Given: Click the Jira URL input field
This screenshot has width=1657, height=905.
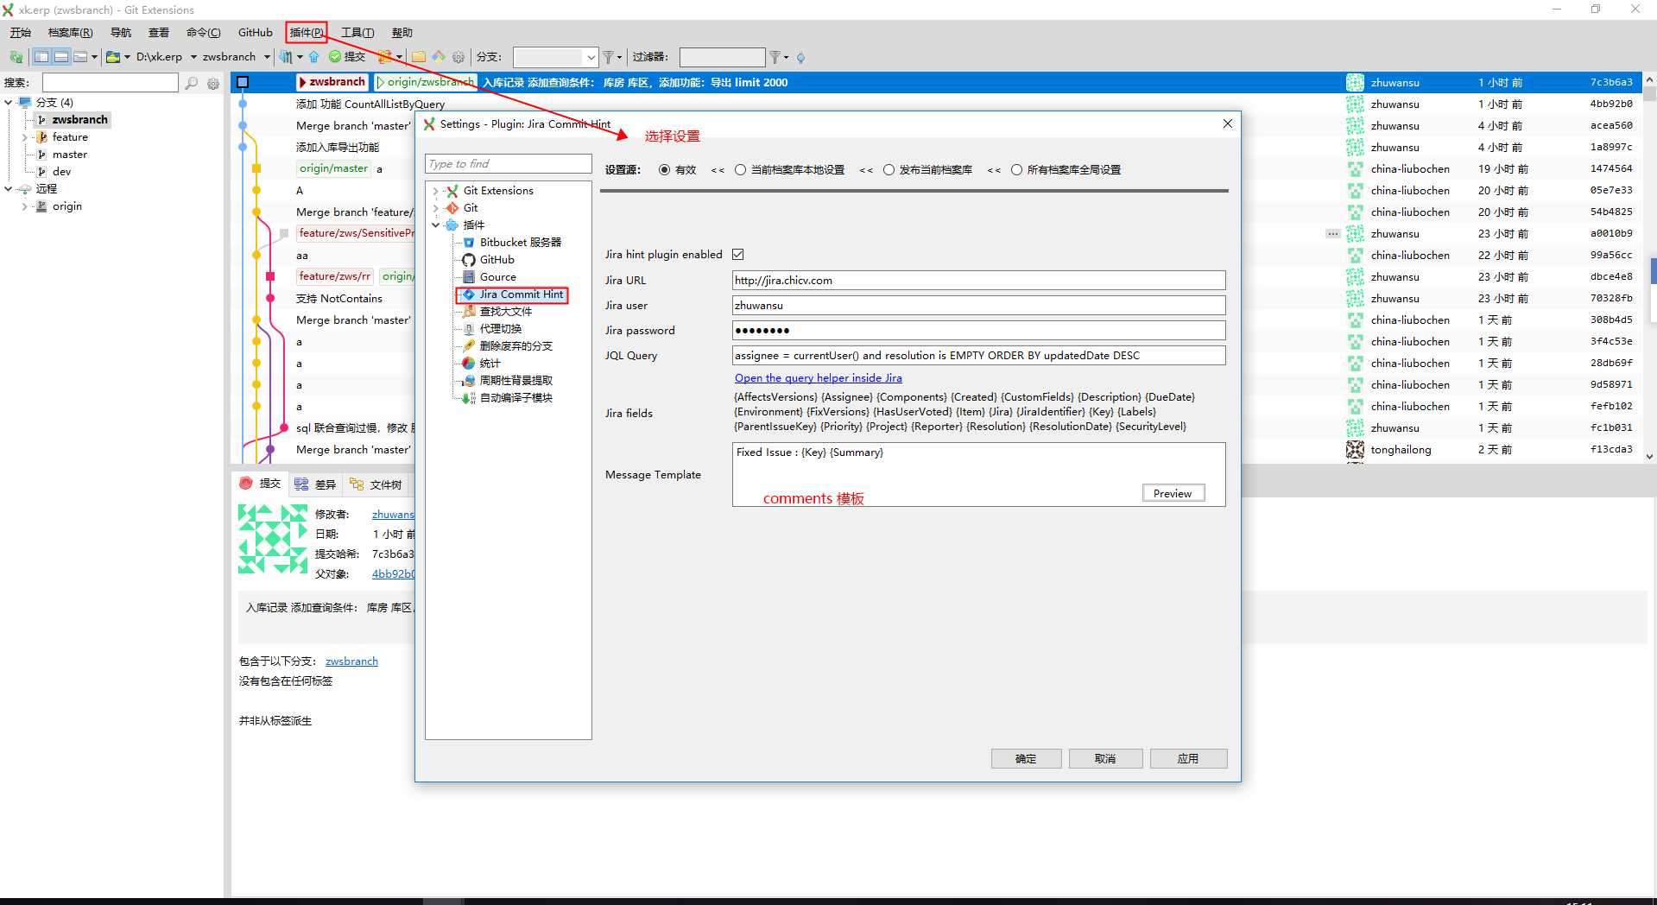Looking at the screenshot, I should pos(978,281).
